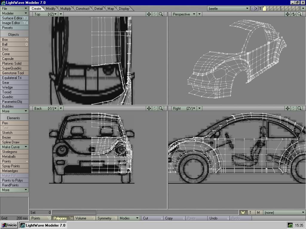Click the pan icon in Back viewport
The image size is (306, 229).
[x=149, y=108]
